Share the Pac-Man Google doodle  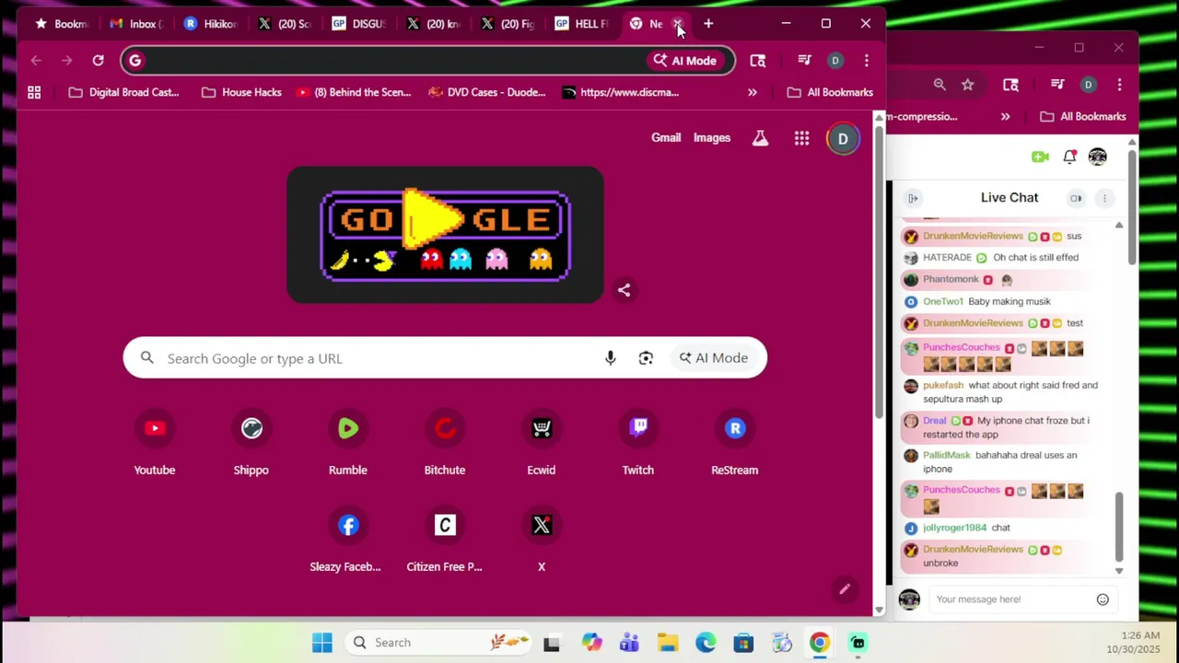(x=624, y=290)
